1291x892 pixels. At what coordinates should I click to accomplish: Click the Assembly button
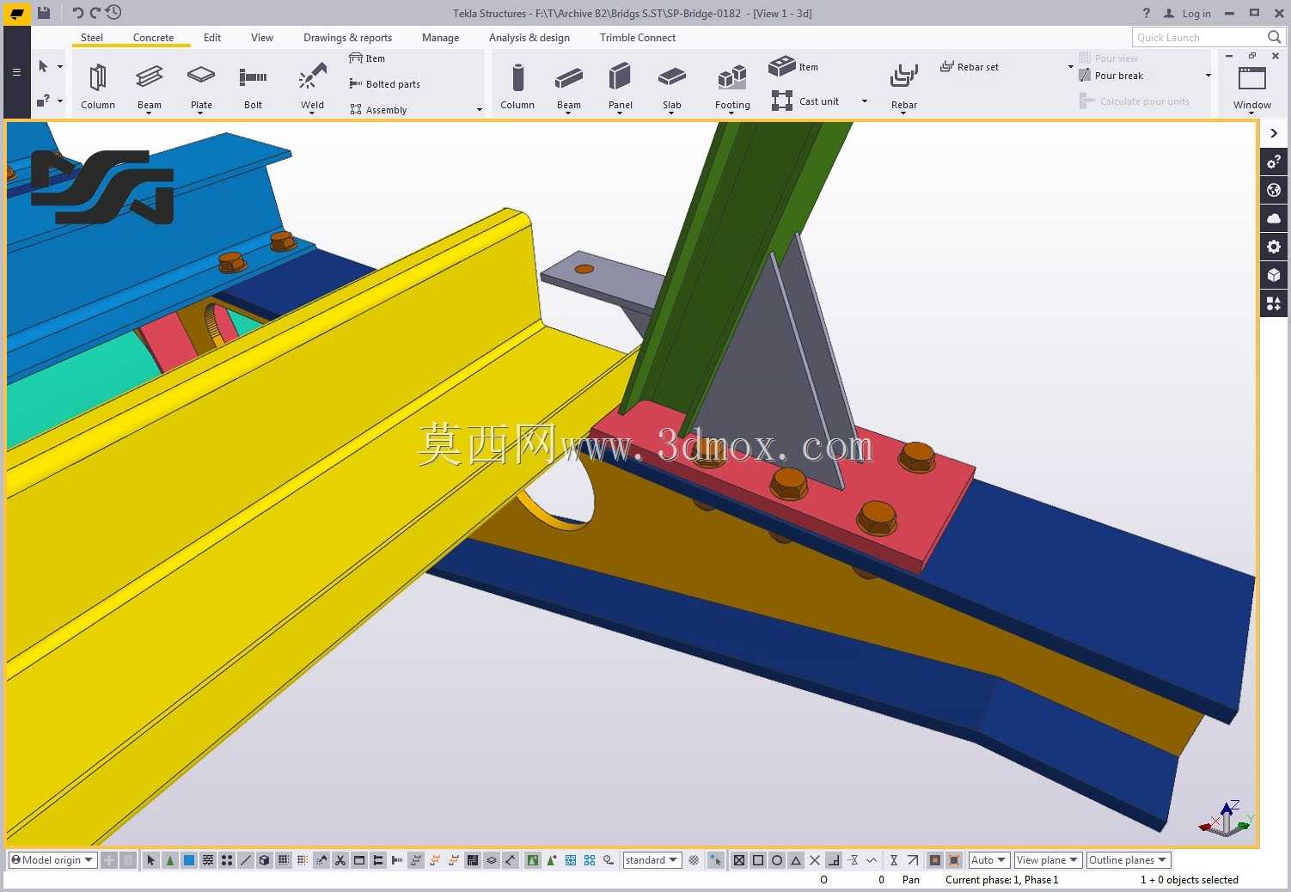(x=378, y=110)
